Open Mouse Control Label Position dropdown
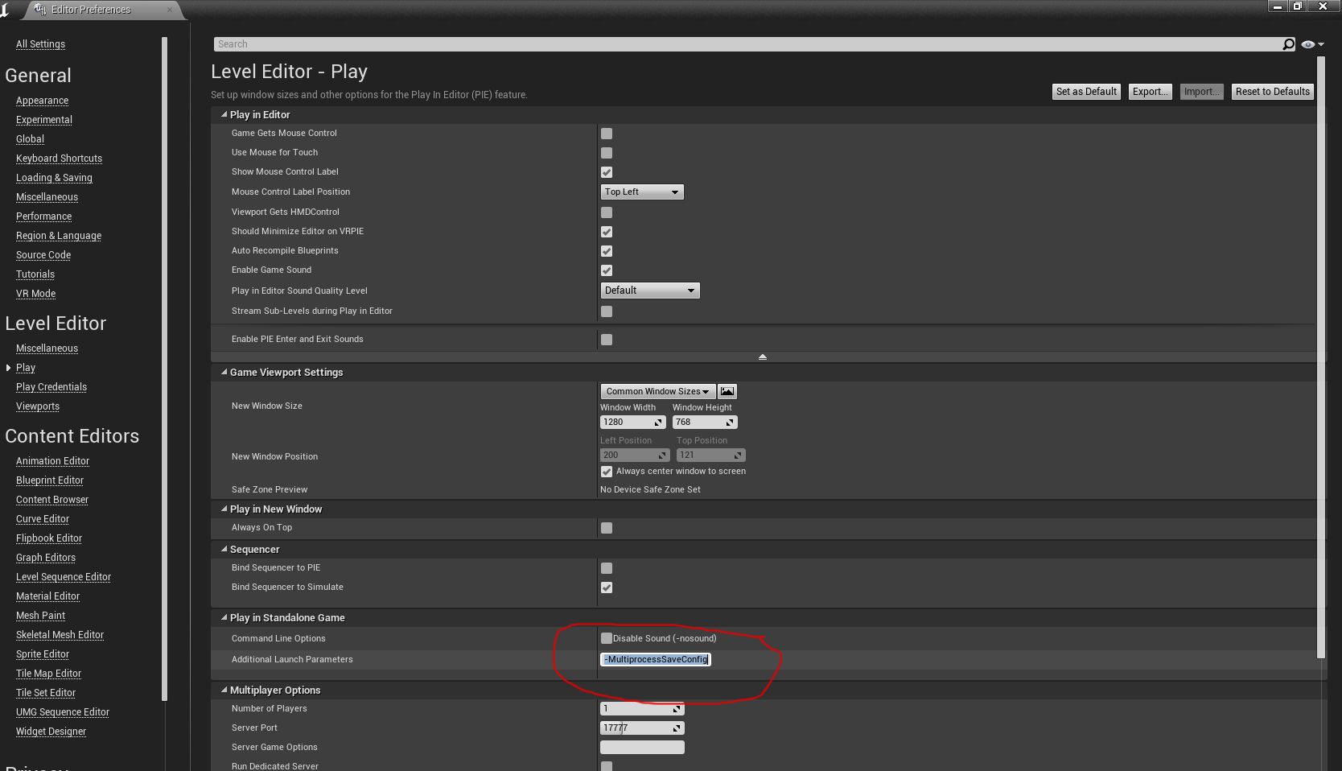Screen dimensions: 1342x771 click(x=642, y=192)
